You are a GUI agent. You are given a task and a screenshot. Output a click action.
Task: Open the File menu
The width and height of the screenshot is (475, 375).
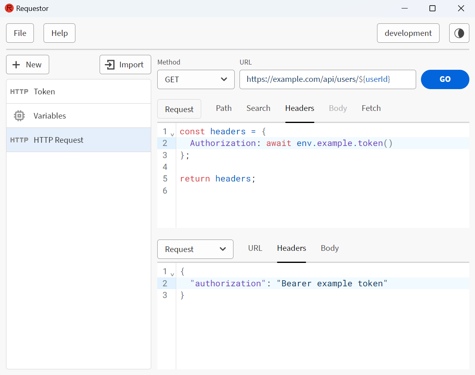tap(20, 33)
